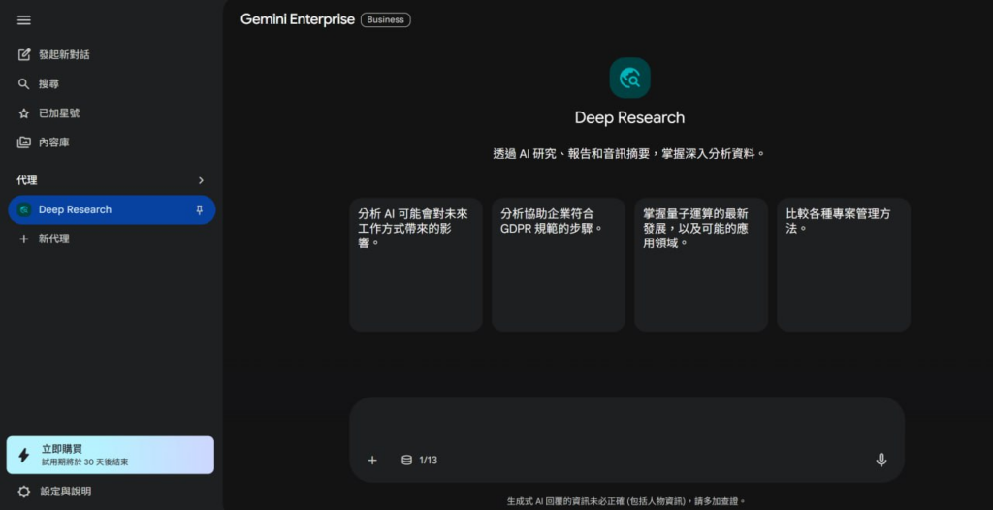Screen dimensions: 993x510
Task: Select the GDPR compliance steps prompt card
Action: click(559, 264)
